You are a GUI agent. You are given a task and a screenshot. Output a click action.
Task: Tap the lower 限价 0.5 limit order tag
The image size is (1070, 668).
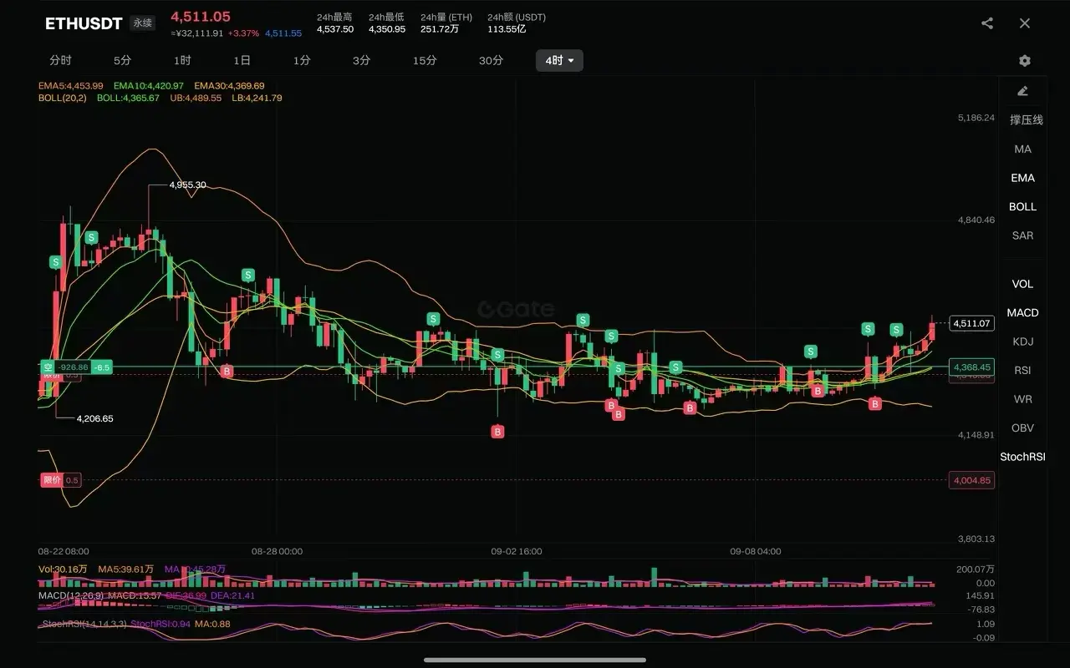coord(61,480)
